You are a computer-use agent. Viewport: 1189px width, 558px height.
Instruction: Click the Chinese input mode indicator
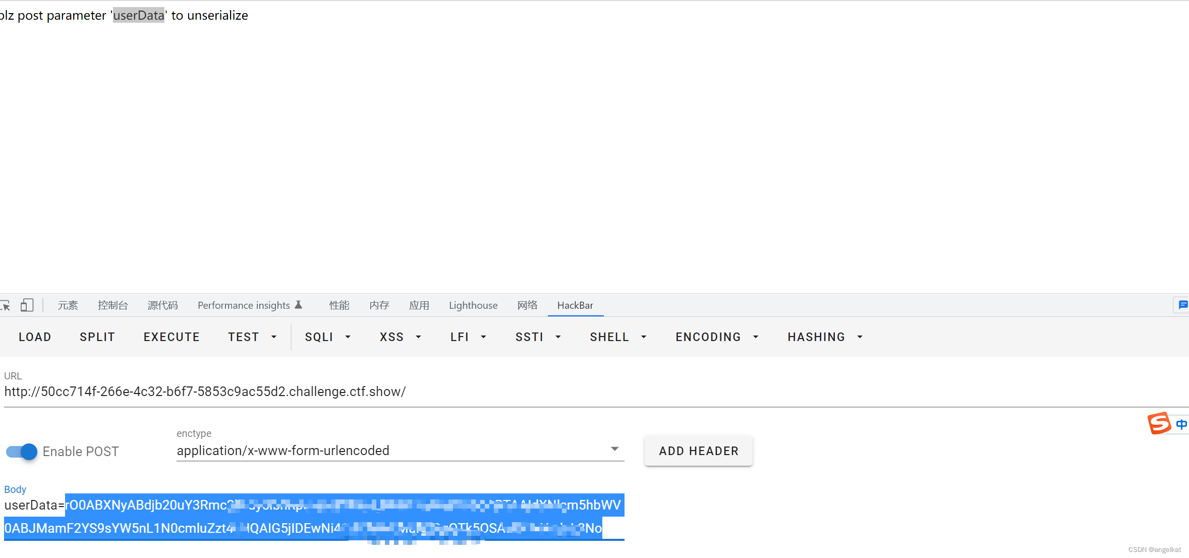(x=1181, y=424)
